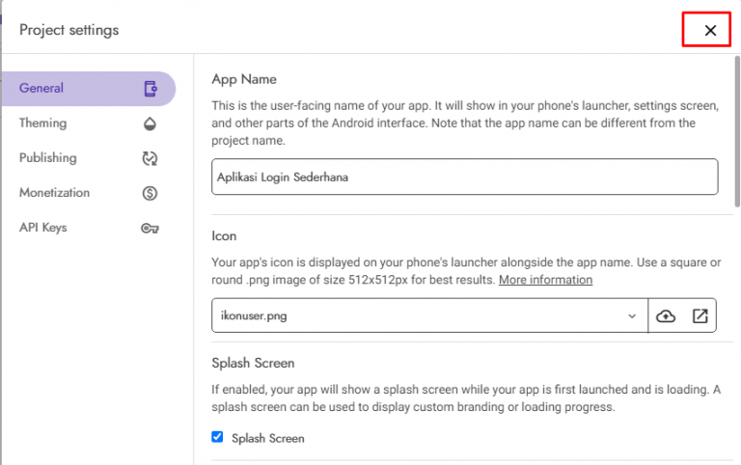The height and width of the screenshot is (465, 741).
Task: Open the icon asset in external view
Action: tap(700, 315)
